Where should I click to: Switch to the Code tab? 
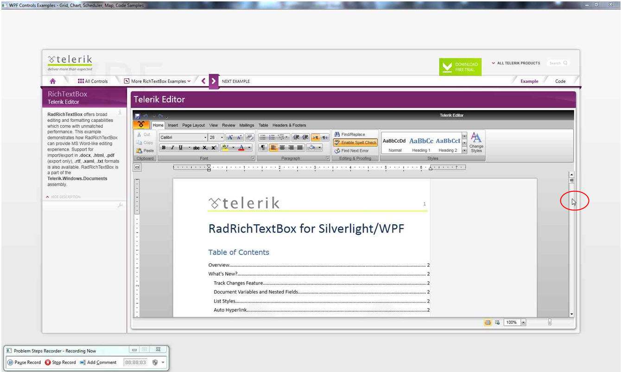pos(560,81)
